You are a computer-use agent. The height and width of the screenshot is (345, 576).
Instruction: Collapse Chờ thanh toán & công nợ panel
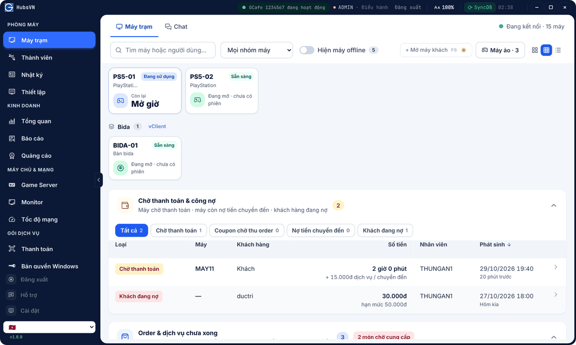click(553, 205)
